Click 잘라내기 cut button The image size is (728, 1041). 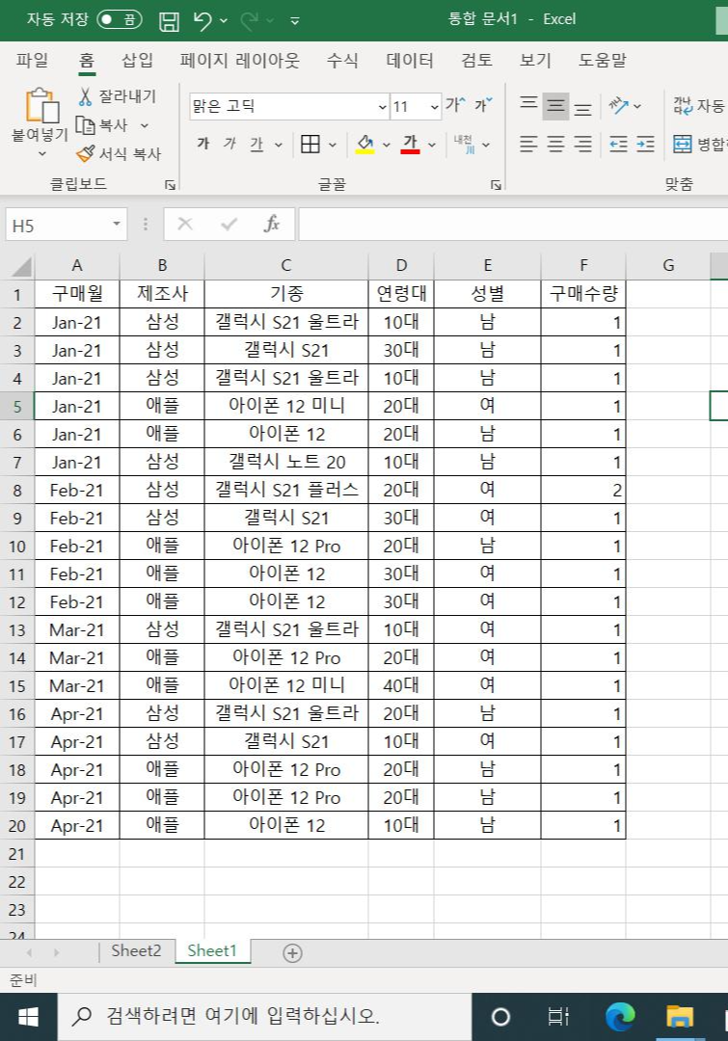pos(117,96)
